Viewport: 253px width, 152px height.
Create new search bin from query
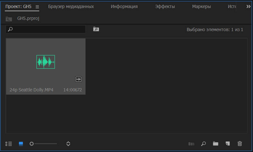coord(96,29)
